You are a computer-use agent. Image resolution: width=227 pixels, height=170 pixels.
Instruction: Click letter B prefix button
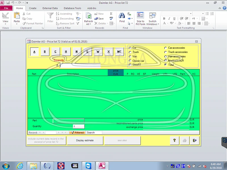pos(45,52)
